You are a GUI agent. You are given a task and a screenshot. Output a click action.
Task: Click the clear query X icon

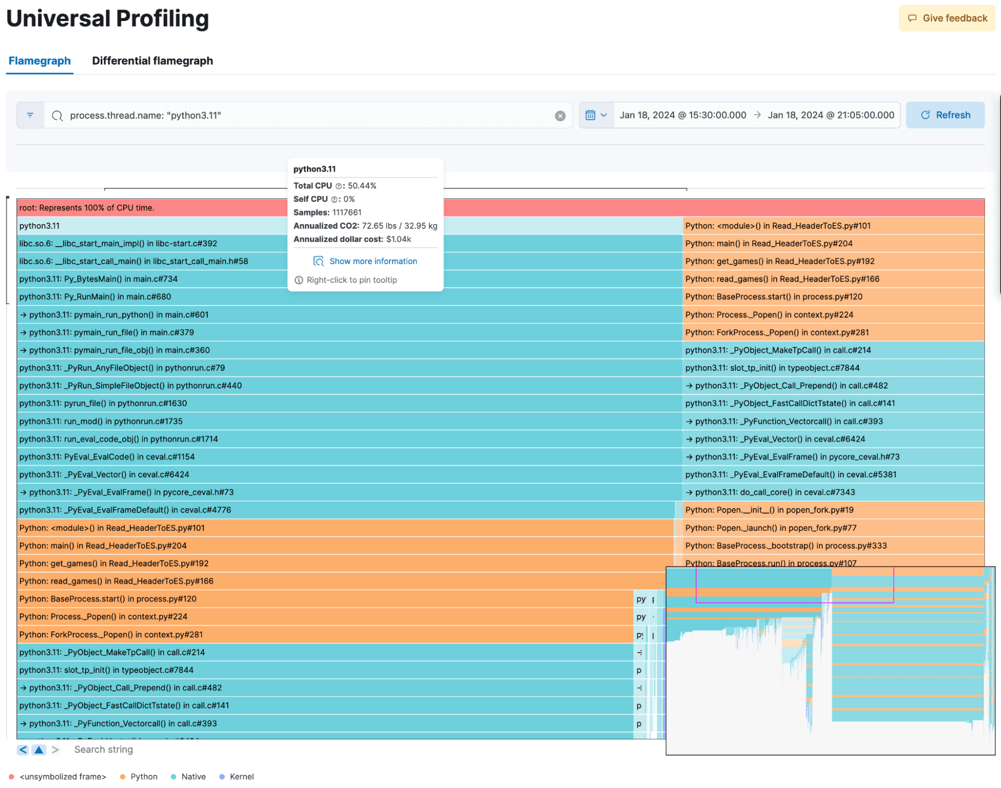coord(561,115)
